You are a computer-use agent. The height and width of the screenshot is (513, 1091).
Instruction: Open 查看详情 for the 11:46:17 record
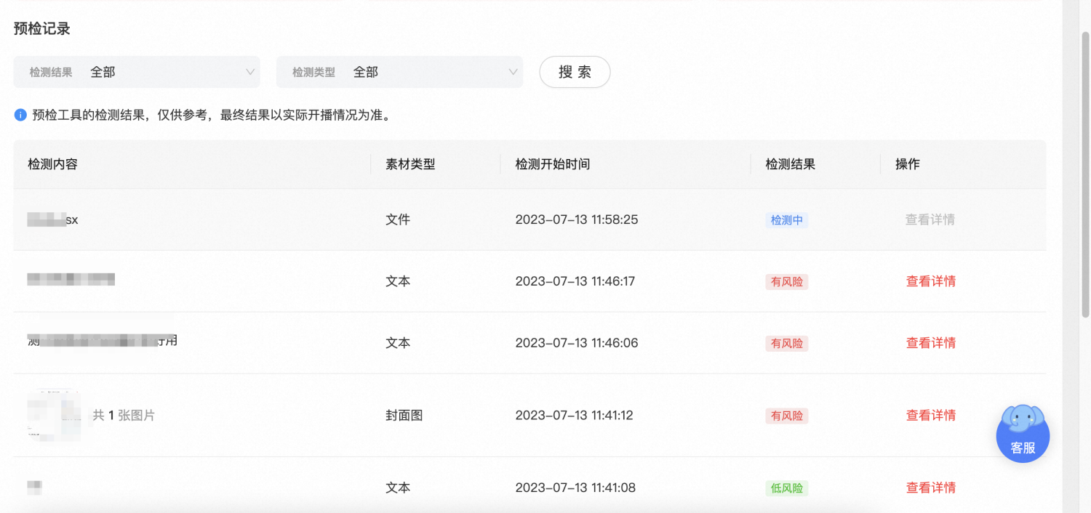[x=931, y=281]
